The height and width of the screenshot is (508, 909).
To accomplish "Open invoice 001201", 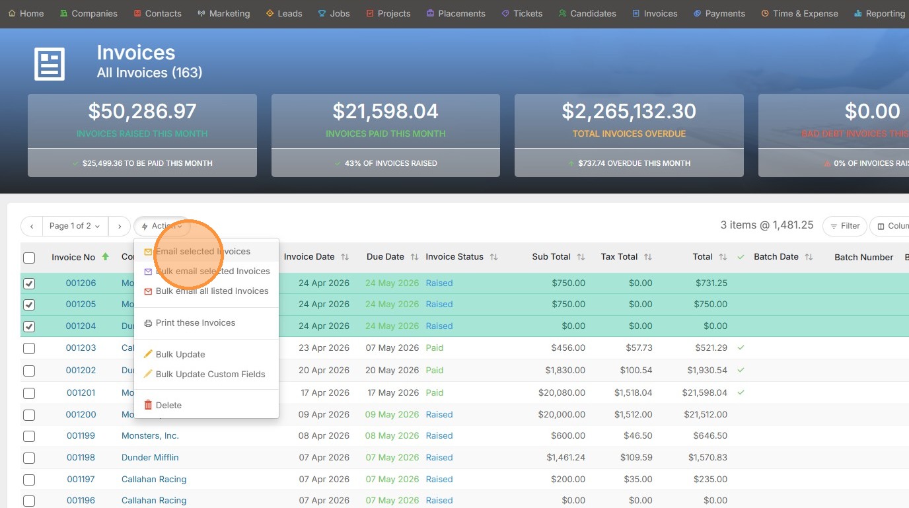I will pos(81,393).
